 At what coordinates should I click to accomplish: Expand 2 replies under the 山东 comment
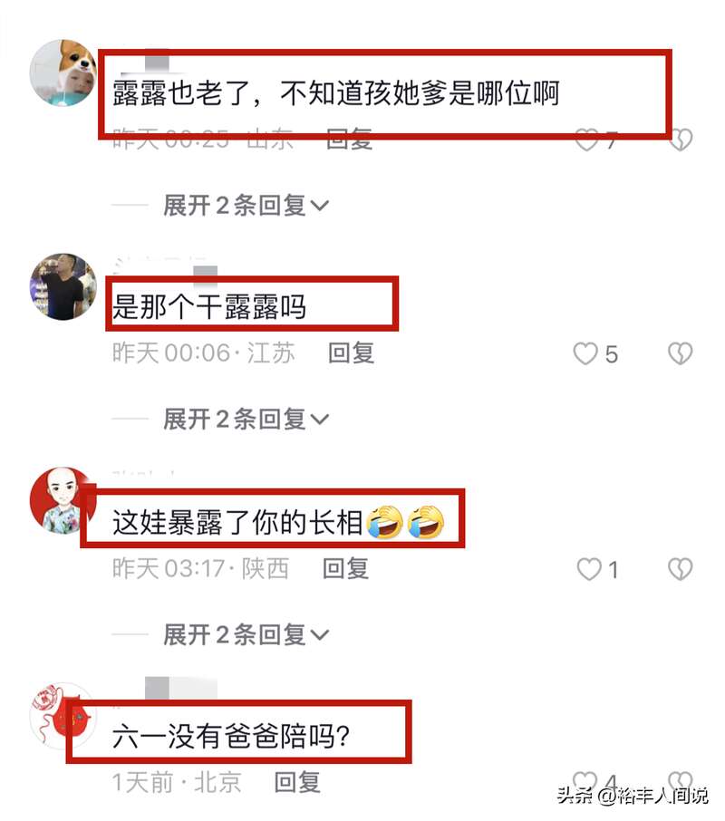click(246, 205)
